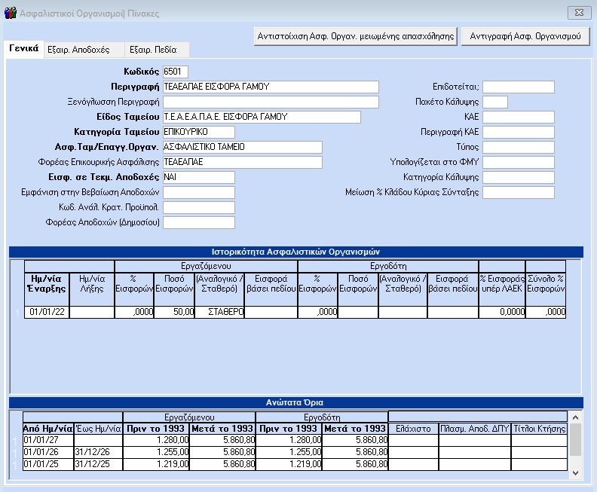Open the Κατηγορία Ταμείου field showing ΕΠΙΚΟΥΡΙΚΟ
Viewport: 597px width, 492px height.
coord(199,132)
